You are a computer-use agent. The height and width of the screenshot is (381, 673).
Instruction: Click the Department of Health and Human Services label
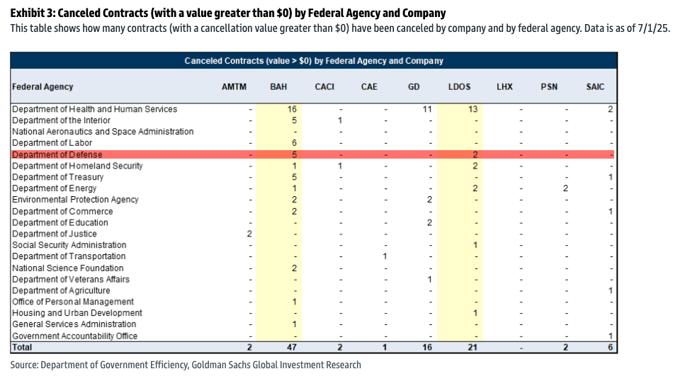tap(95, 109)
